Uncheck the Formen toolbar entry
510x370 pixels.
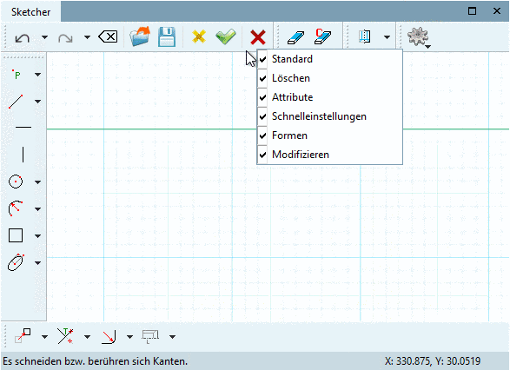tap(330, 135)
